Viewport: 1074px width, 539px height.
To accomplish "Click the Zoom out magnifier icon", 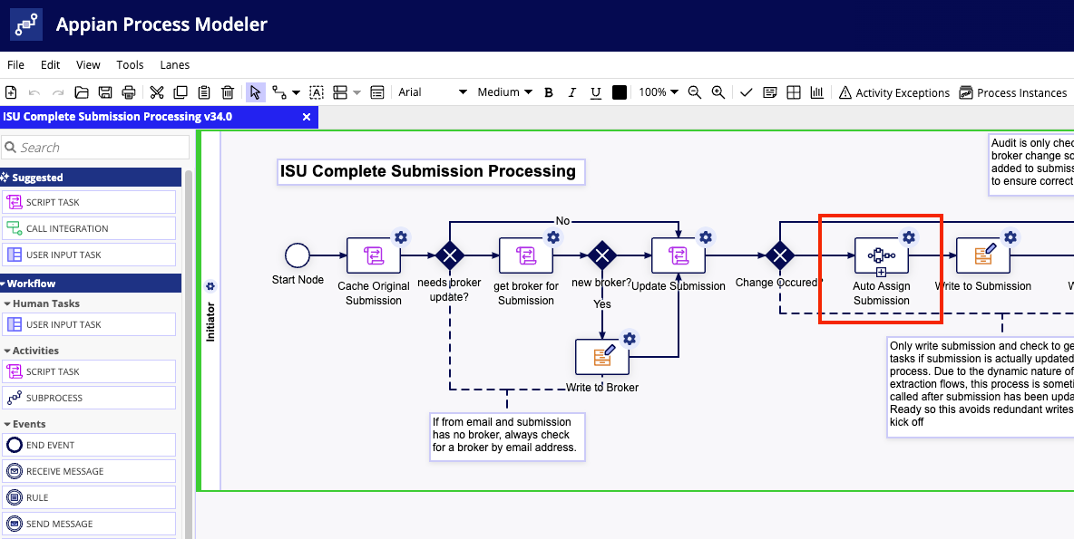I will coord(695,92).
